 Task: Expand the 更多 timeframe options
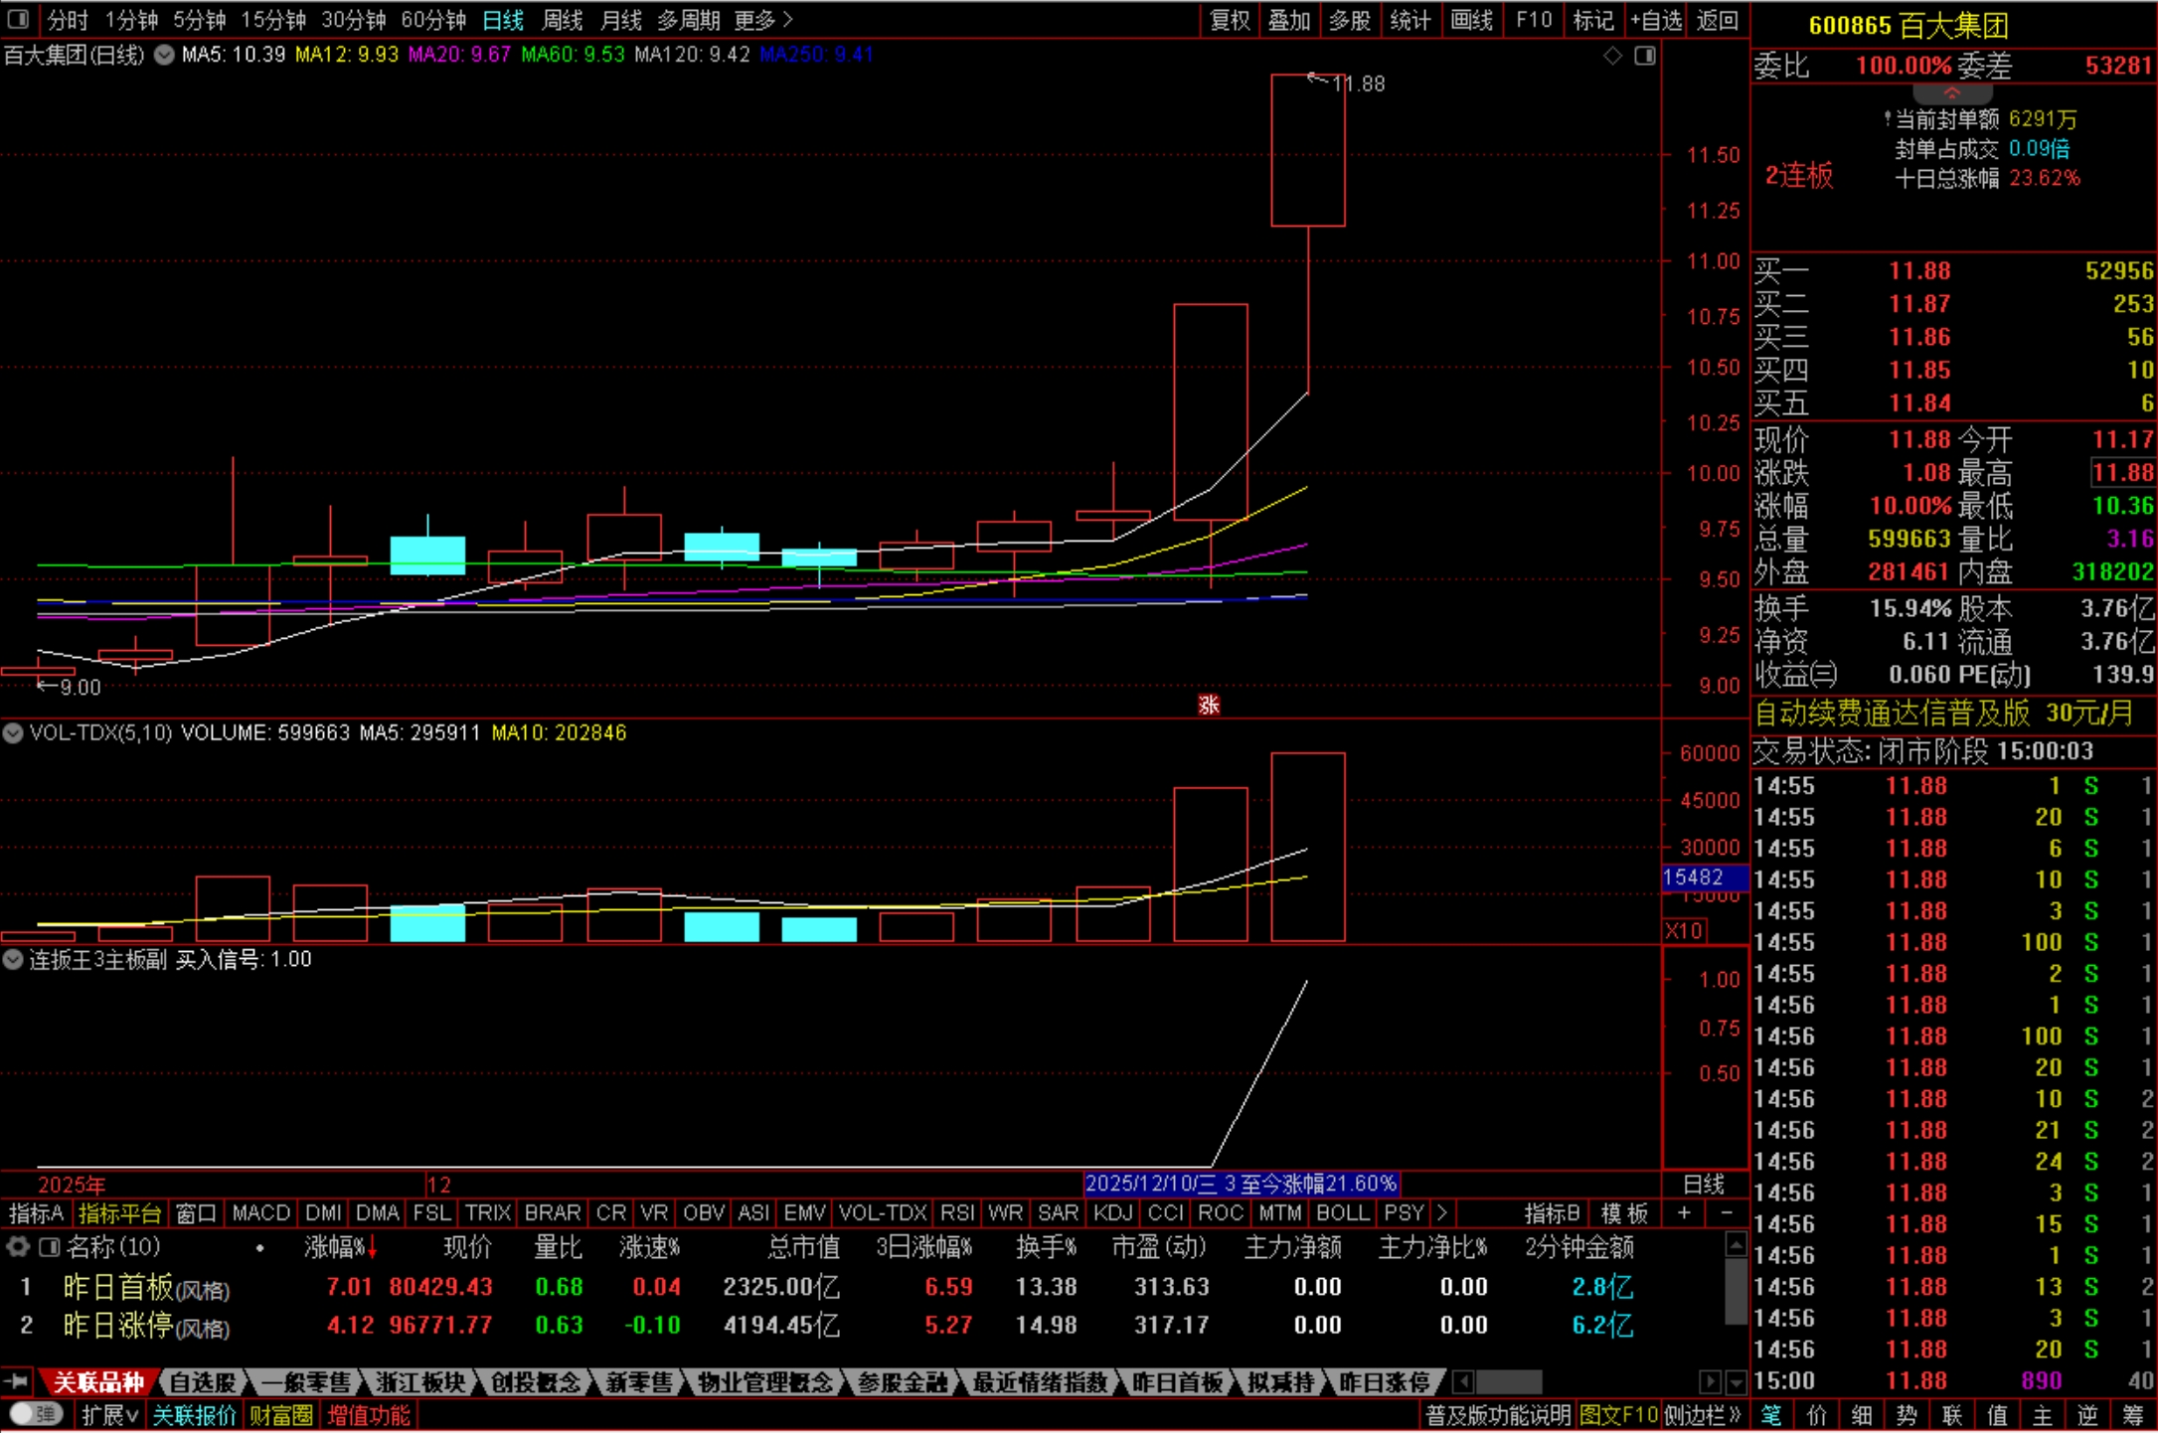click(x=762, y=19)
